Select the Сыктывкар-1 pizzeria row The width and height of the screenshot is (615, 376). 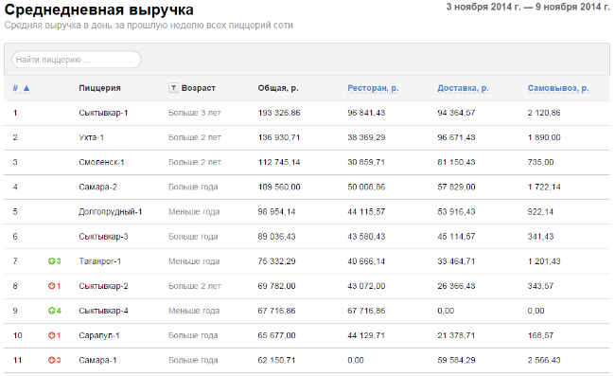pos(307,113)
